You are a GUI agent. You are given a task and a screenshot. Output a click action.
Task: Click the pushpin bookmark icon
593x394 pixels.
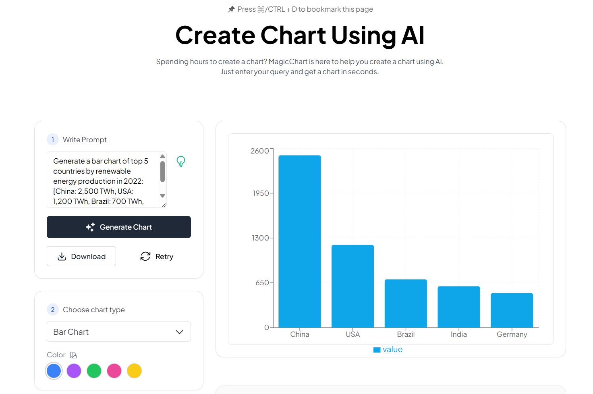point(231,9)
